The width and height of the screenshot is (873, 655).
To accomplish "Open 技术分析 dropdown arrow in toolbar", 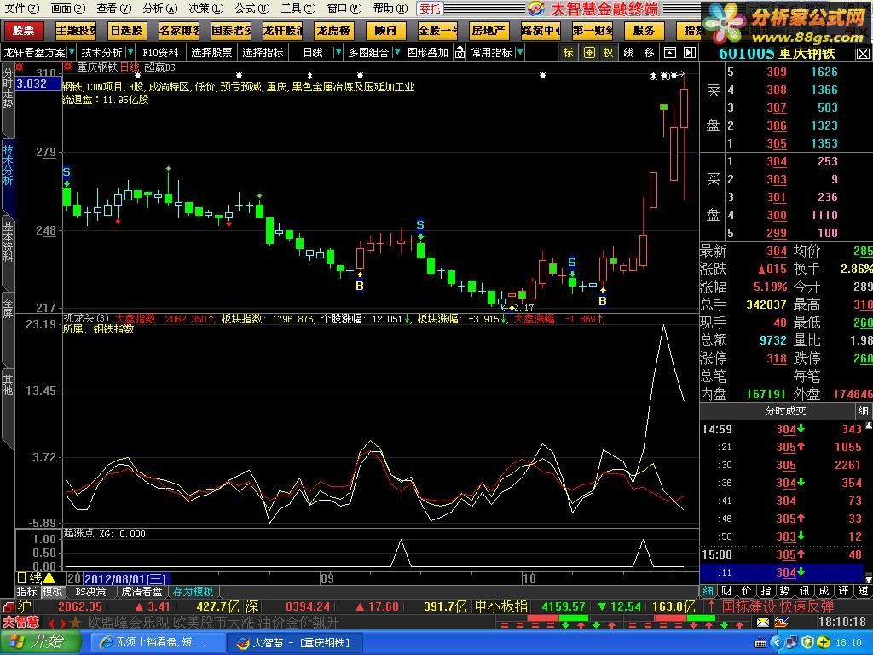I will pos(130,53).
